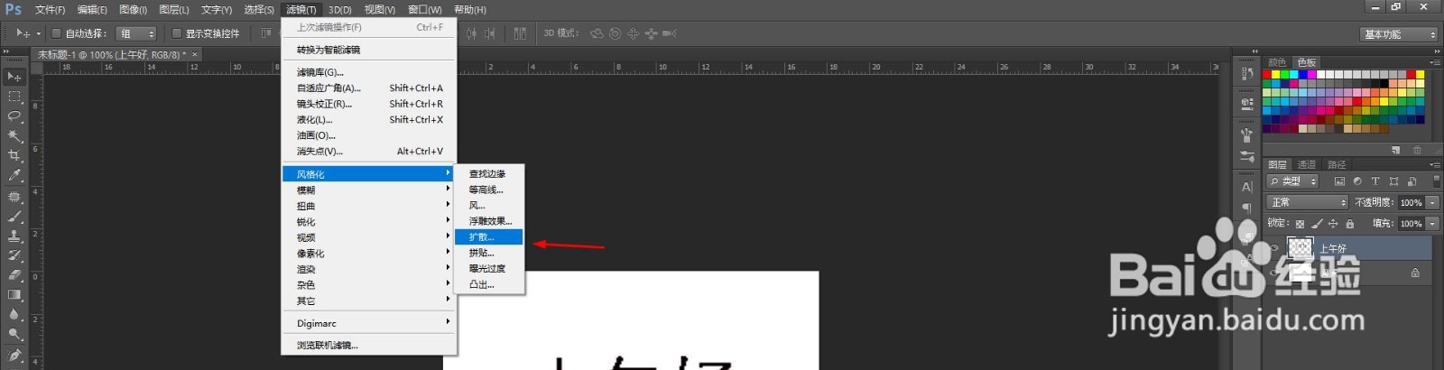Select the Pen tool
The width and height of the screenshot is (1444, 370).
point(14,356)
